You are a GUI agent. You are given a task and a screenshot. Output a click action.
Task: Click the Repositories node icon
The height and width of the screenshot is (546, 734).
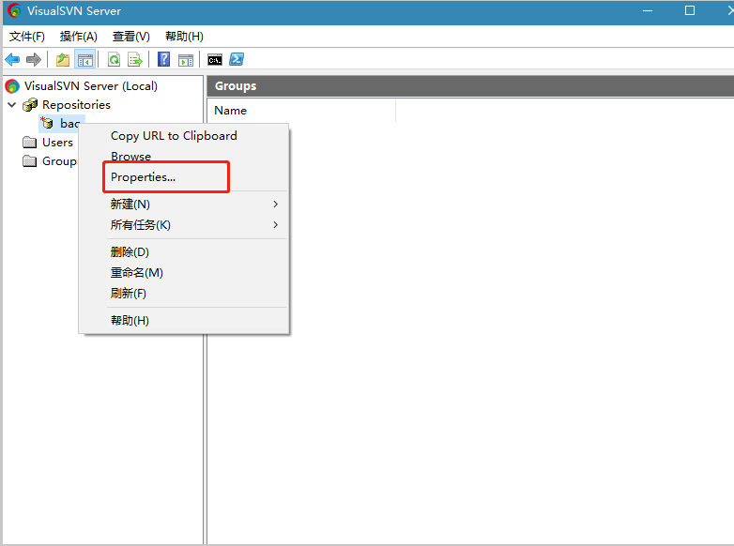(x=30, y=105)
